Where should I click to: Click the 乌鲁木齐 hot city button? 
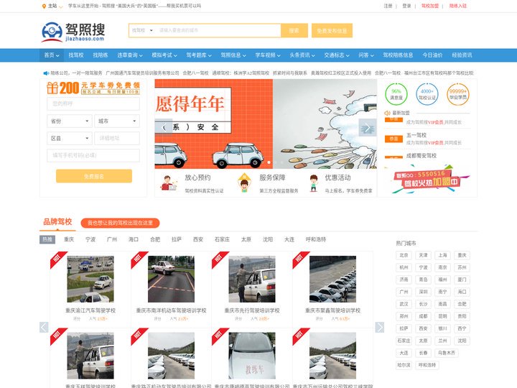[x=447, y=353]
